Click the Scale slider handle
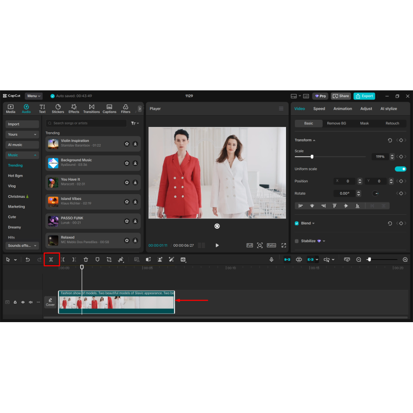Screen dimensions: 413x413 [312, 157]
